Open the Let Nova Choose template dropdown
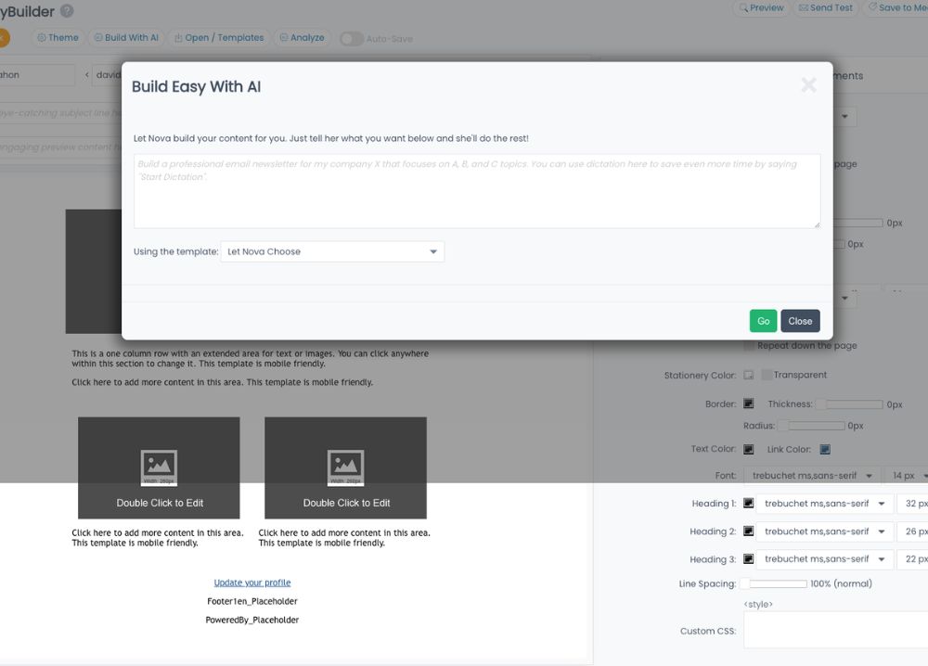The width and height of the screenshot is (928, 666). (331, 251)
